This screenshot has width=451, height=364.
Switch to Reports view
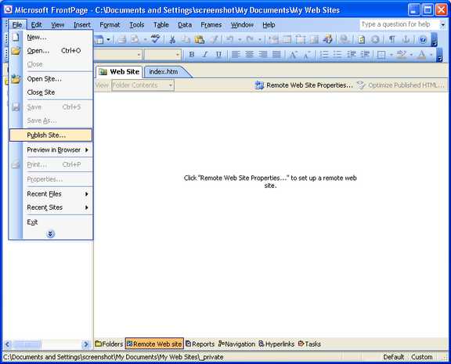[200, 344]
